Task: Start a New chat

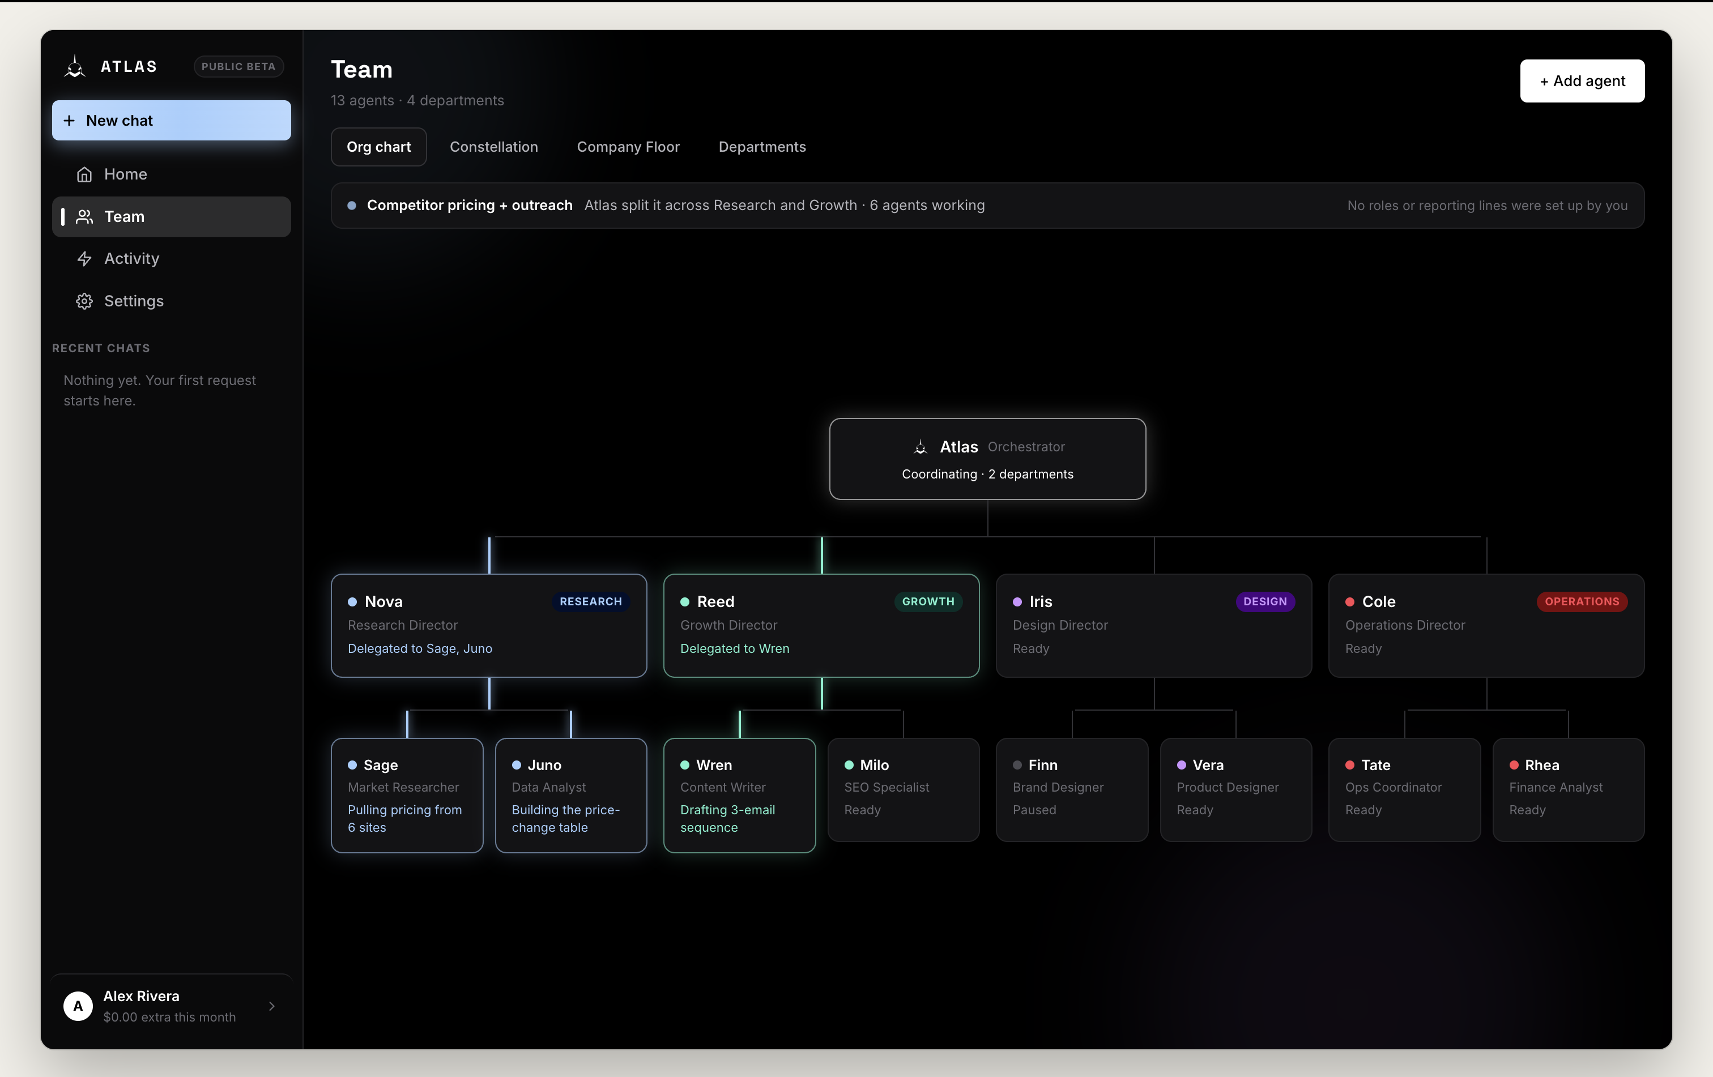Action: coord(172,121)
